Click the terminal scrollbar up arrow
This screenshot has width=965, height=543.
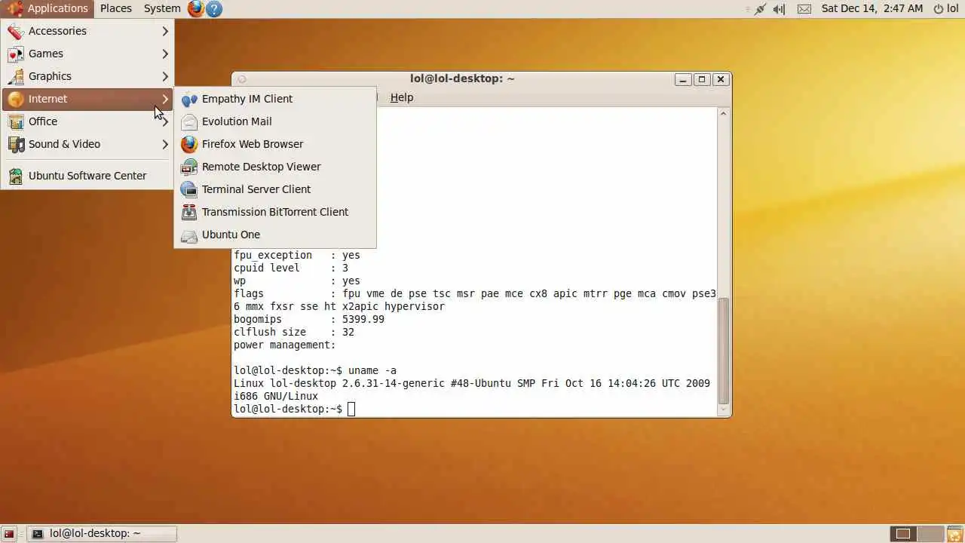(x=724, y=114)
